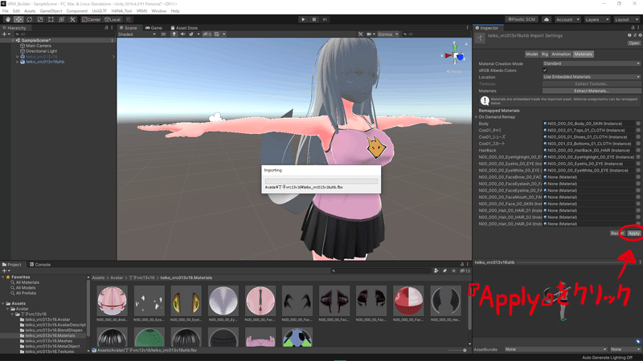The width and height of the screenshot is (643, 361).
Task: Click search by label icon in Project
Action: click(x=445, y=270)
